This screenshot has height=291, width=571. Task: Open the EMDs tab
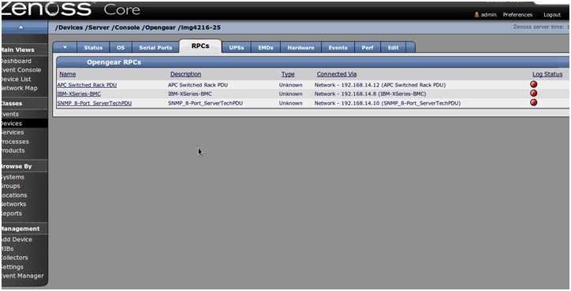tap(266, 48)
